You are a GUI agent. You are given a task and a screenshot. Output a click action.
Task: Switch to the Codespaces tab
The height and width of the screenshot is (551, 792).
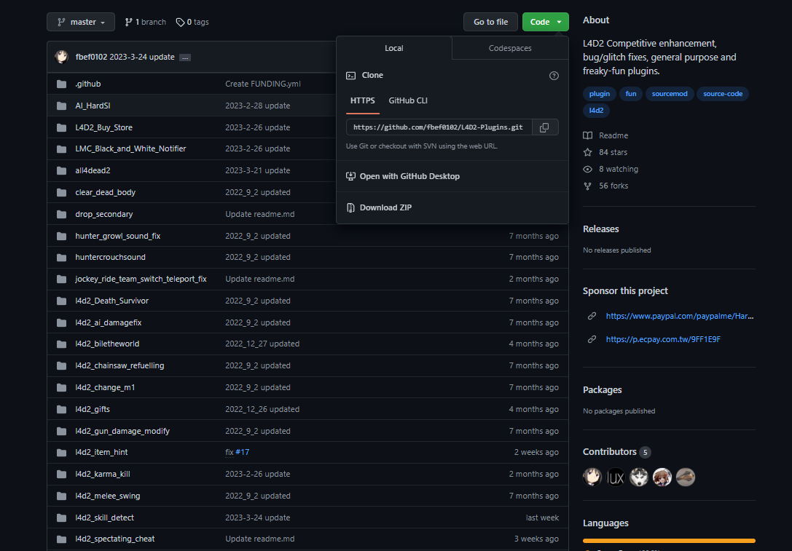(510, 48)
